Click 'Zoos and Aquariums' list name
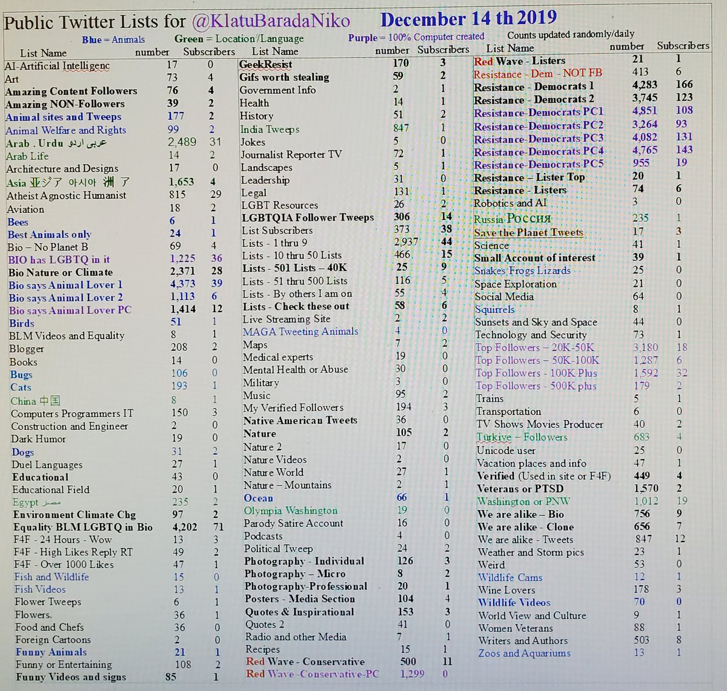The width and height of the screenshot is (727, 691). pos(525,653)
